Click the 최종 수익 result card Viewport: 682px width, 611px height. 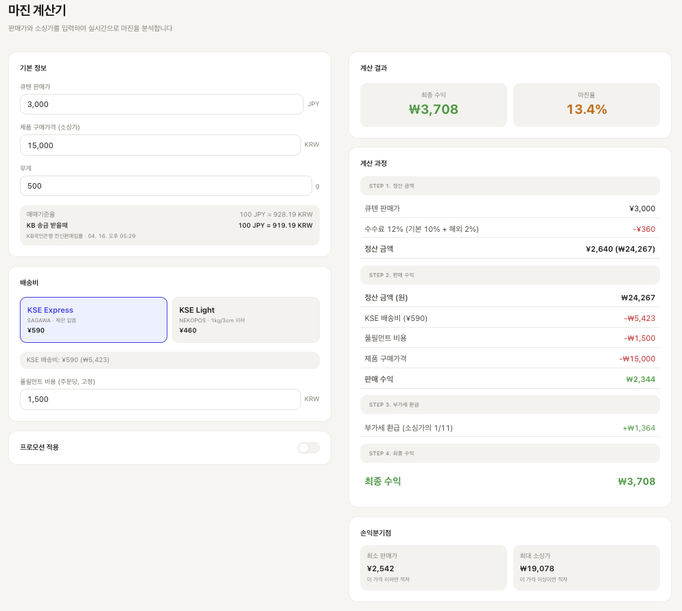tap(433, 105)
